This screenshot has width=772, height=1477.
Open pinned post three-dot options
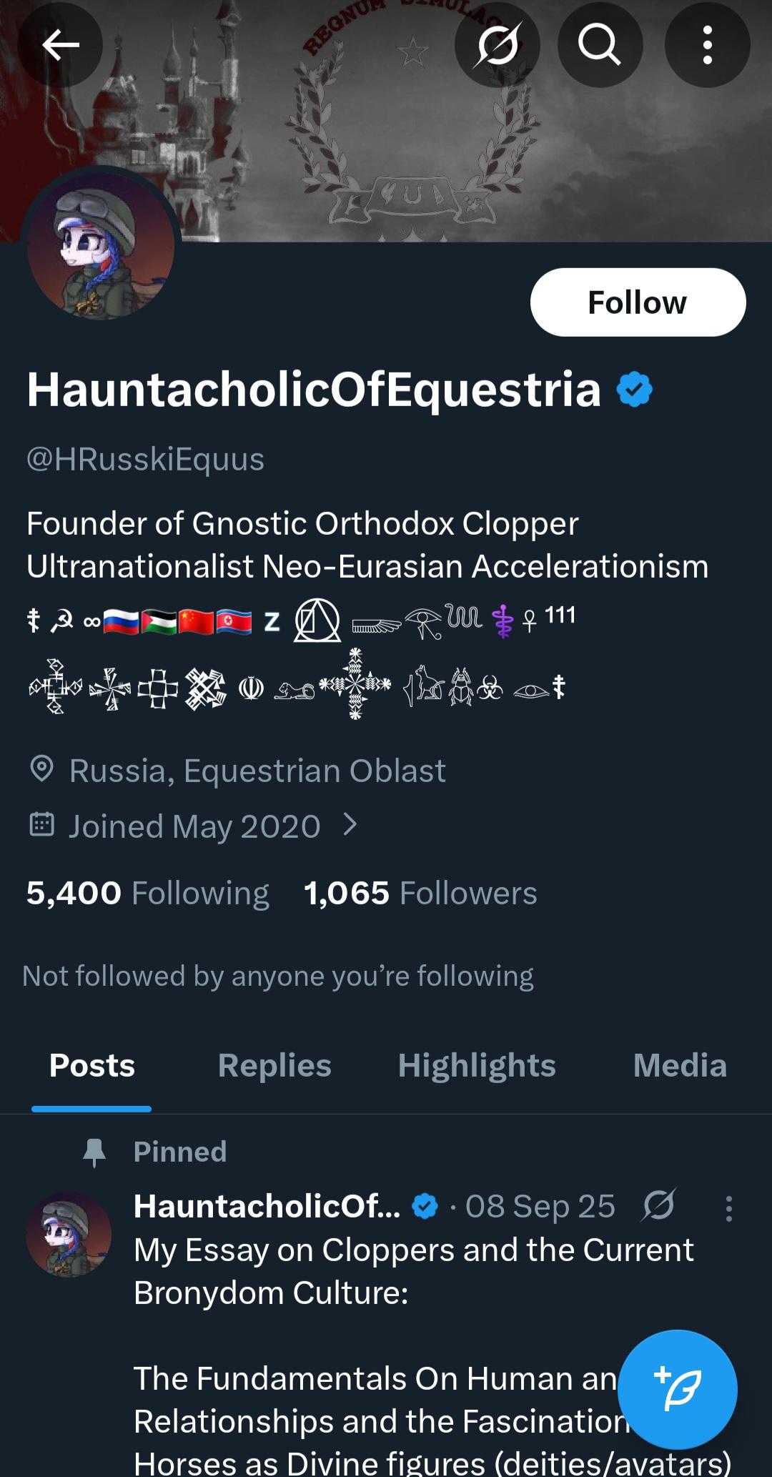click(728, 1208)
